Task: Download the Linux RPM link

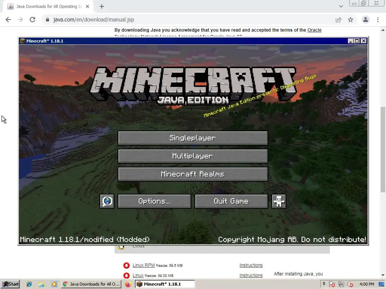Action: [144, 265]
